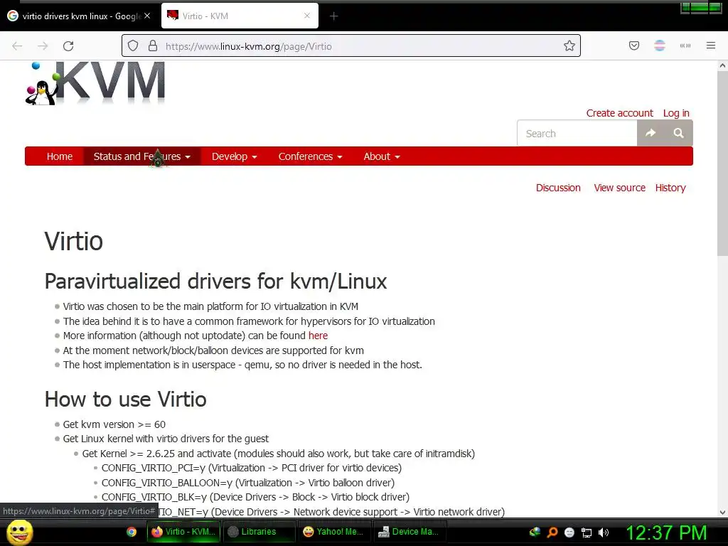This screenshot has height=546, width=728.
Task: Click the CONFIG_VIRTIO_BALLOON=y line
Action: click(248, 483)
